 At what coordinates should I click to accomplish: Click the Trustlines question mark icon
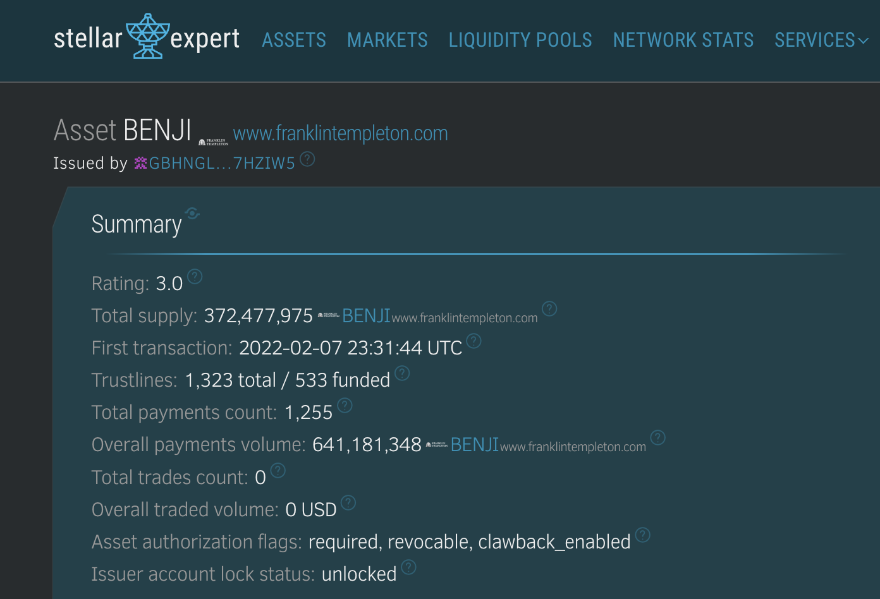point(401,373)
